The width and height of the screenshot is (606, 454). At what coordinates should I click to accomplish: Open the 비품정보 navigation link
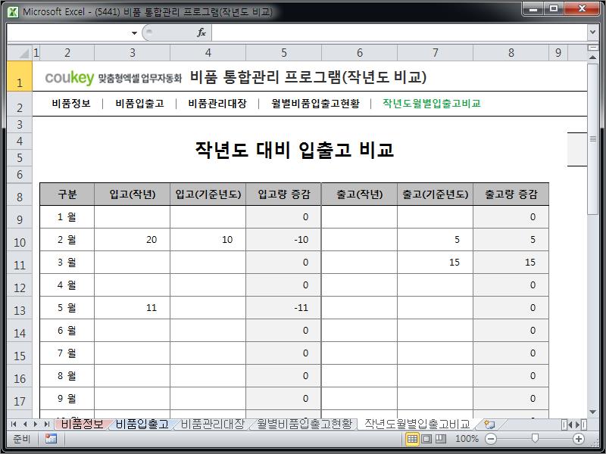[71, 104]
